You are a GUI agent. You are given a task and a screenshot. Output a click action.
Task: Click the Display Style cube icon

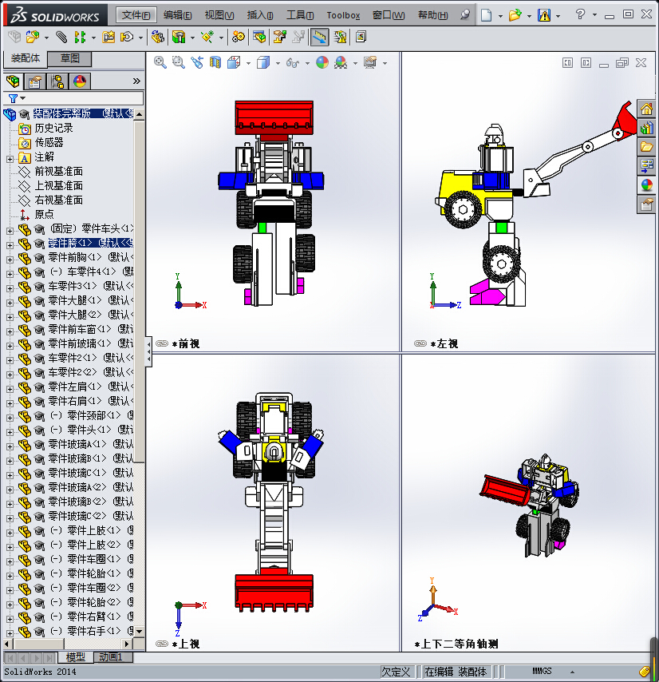coord(263,62)
